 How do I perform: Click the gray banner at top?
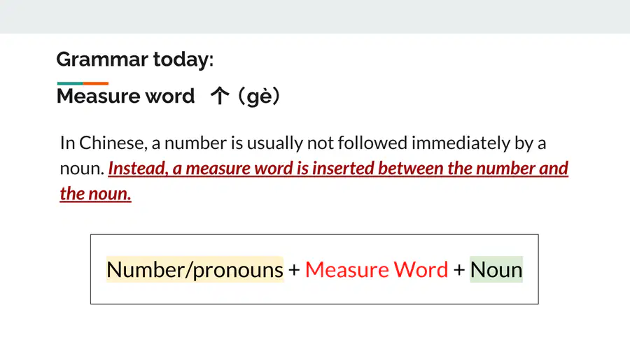pyautogui.click(x=315, y=17)
